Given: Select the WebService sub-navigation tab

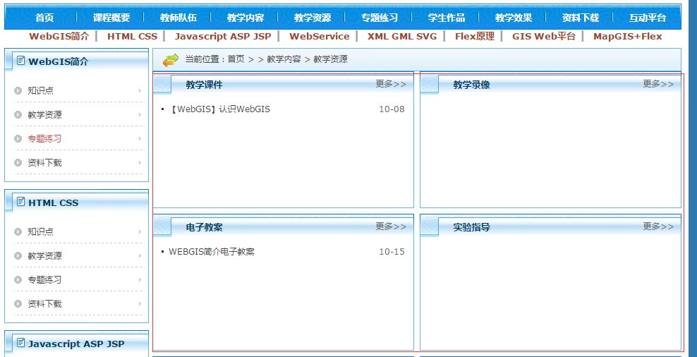Looking at the screenshot, I should click(319, 36).
